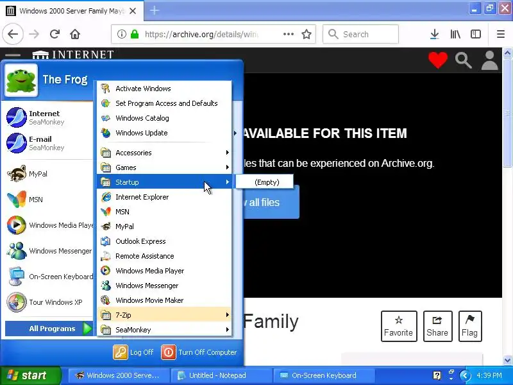Open the Archive.org user account icon
Screen dimensions: 513x385
489,60
